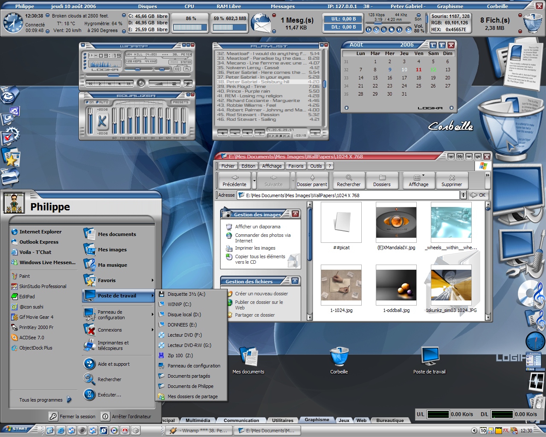Open Fichier menu in Explorer

point(228,166)
